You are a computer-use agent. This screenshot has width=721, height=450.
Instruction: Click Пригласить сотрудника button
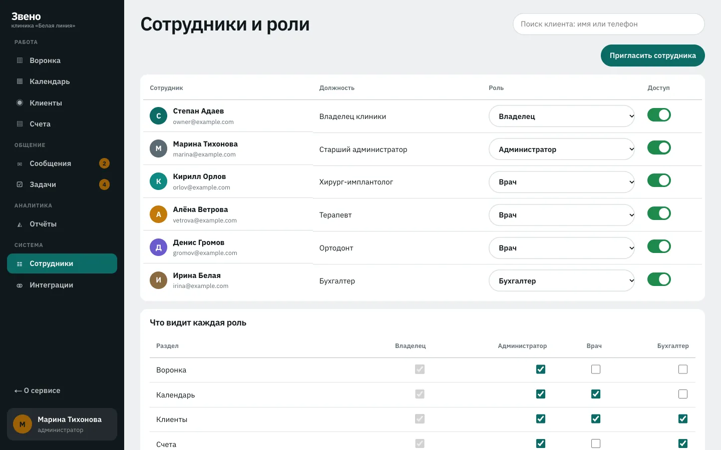pyautogui.click(x=653, y=55)
